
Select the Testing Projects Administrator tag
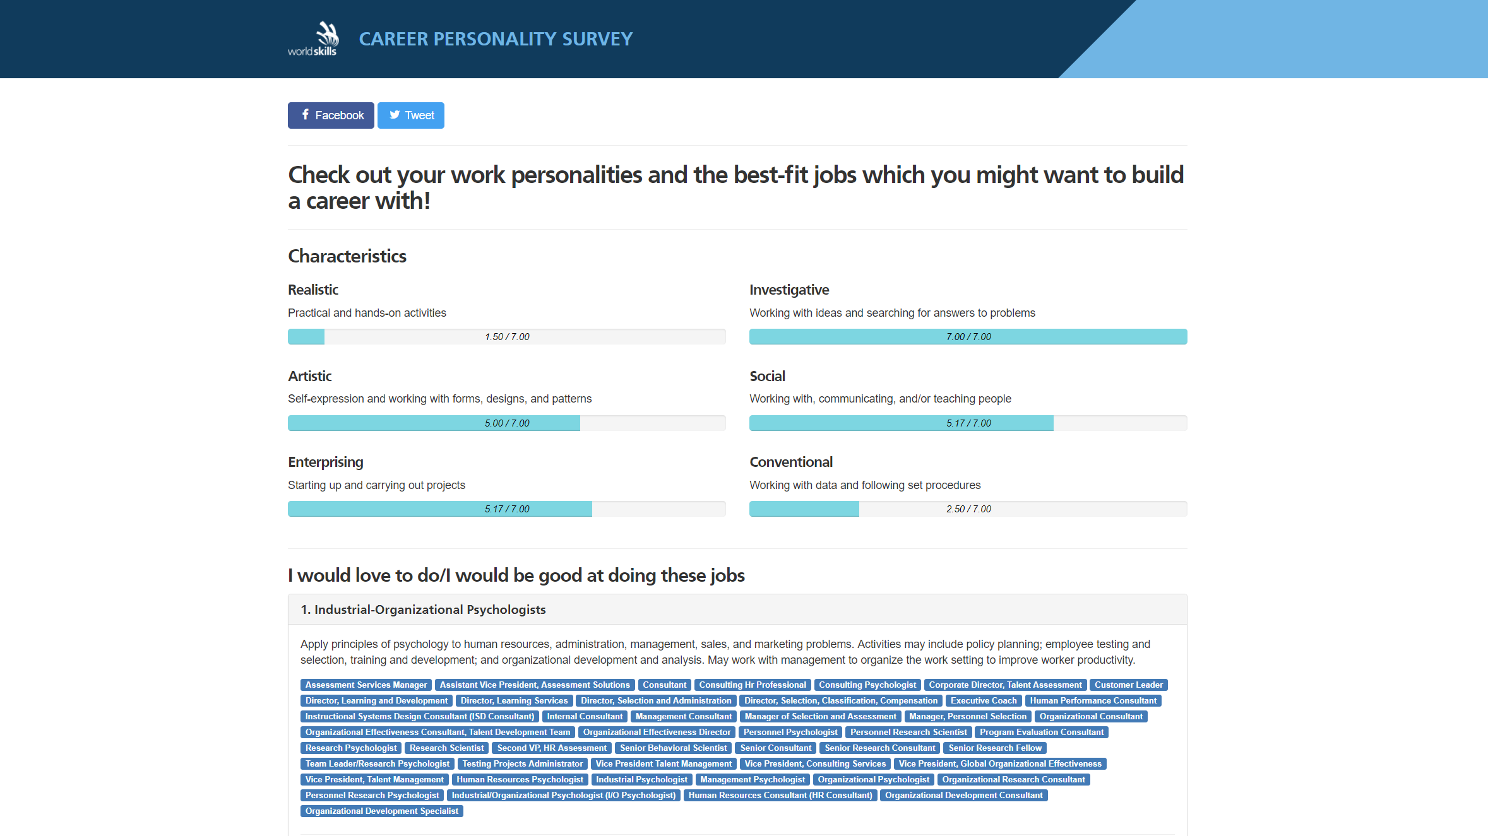coord(523,764)
